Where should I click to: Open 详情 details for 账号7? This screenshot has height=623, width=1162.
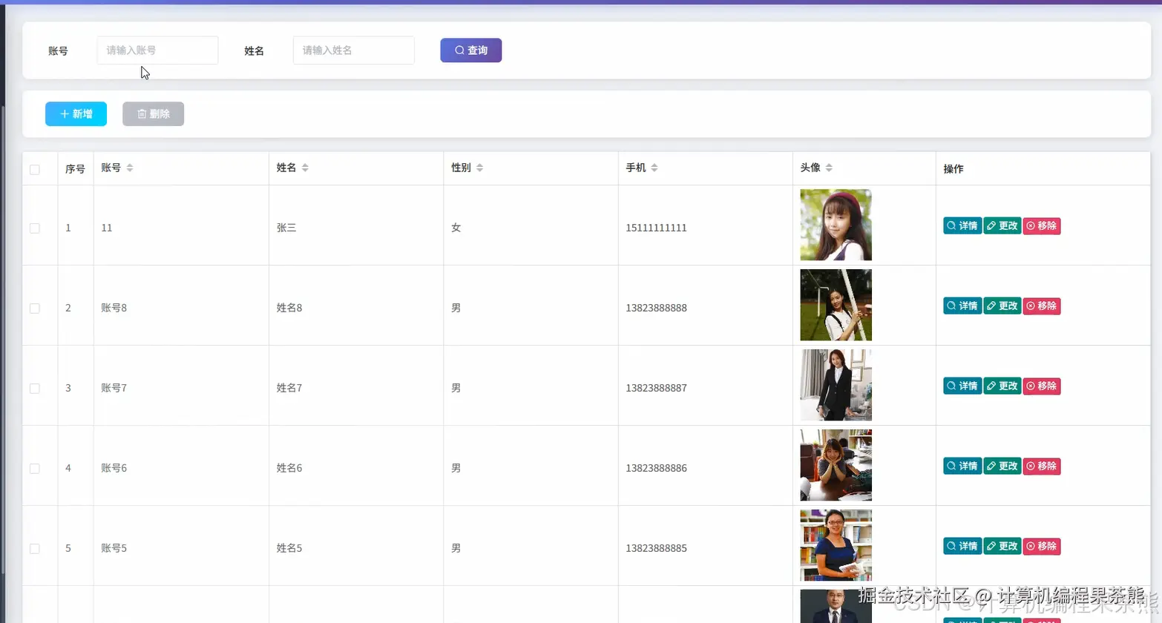(962, 386)
